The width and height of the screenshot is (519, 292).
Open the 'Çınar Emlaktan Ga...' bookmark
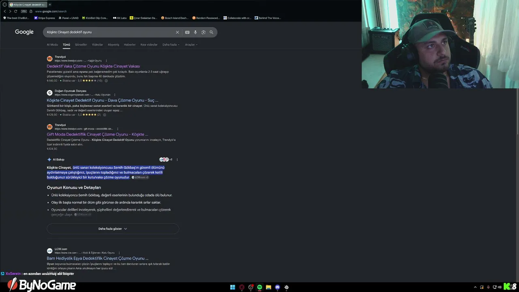144,18
